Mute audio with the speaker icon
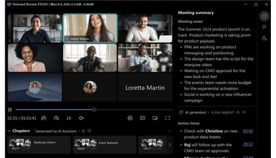Screen dimensions: 276x158 tap(81, 118)
